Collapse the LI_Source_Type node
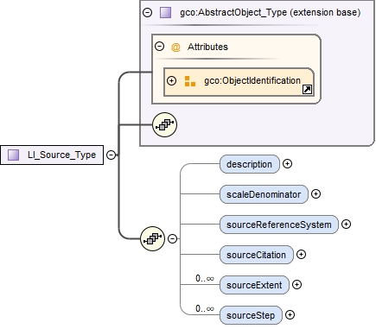Screen dimensions: 376x329 tap(111, 155)
